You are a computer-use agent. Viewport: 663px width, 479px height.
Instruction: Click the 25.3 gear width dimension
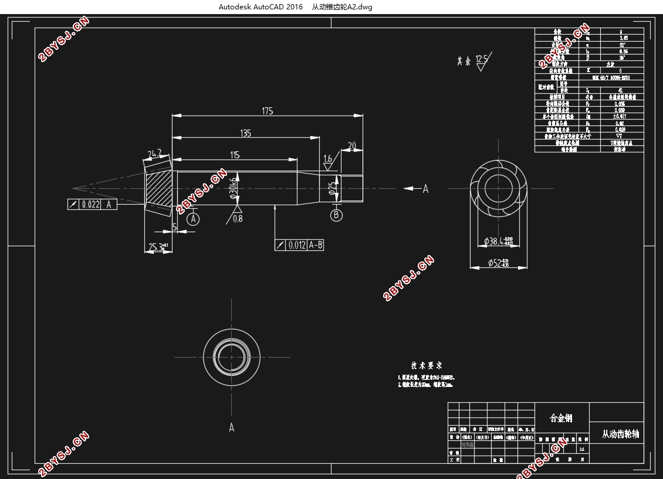158,247
